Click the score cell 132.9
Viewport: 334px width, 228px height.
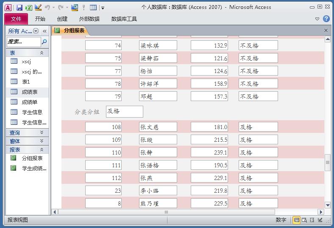click(x=209, y=45)
